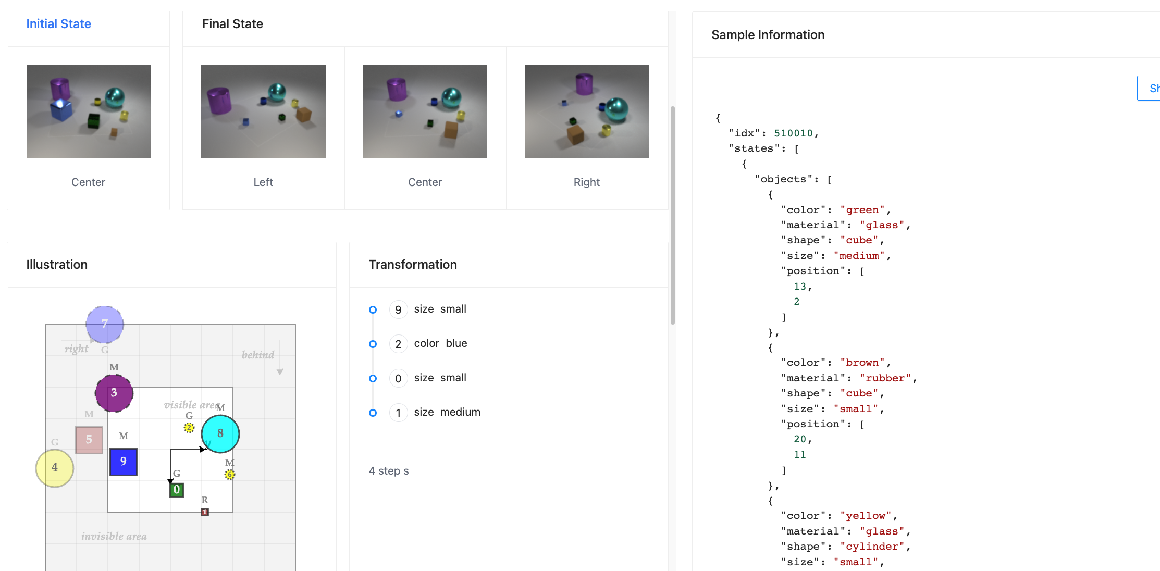The height and width of the screenshot is (571, 1160).
Task: Click the 'size medium' transformation text
Action: coord(447,412)
